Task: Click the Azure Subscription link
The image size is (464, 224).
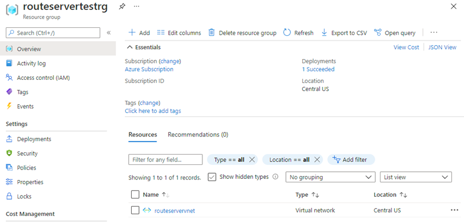Action: tap(149, 69)
